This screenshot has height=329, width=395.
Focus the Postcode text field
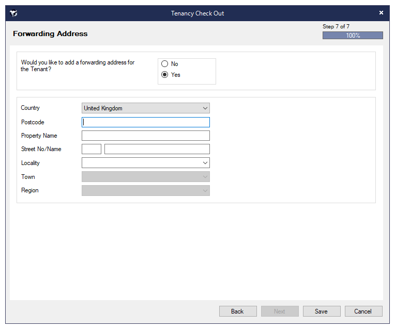pyautogui.click(x=146, y=122)
